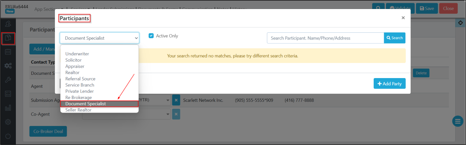Choose Underwriter in the dropdown list
The image size is (466, 145).
tap(77, 54)
